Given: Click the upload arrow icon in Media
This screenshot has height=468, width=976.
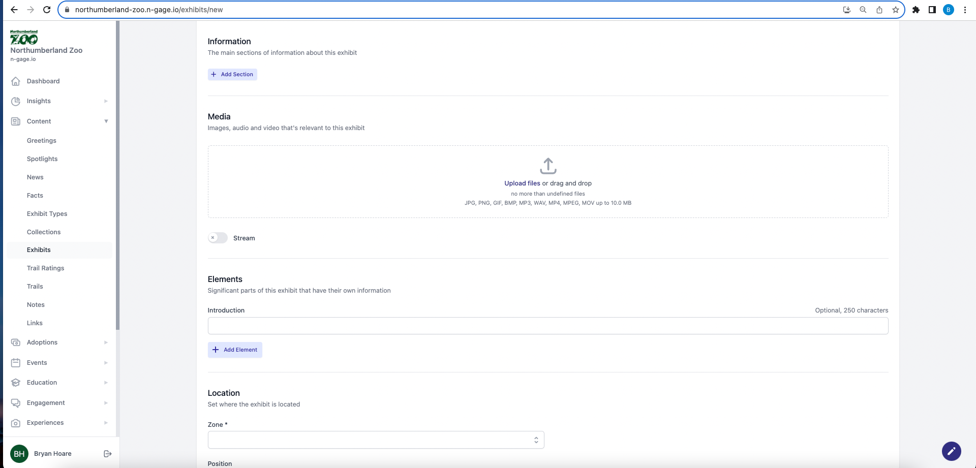Looking at the screenshot, I should 548,166.
